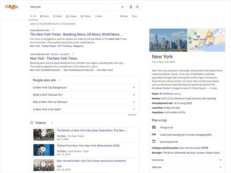The height and width of the screenshot is (173, 231).
Task: Open Videos section options dots
Action: (x=52, y=123)
